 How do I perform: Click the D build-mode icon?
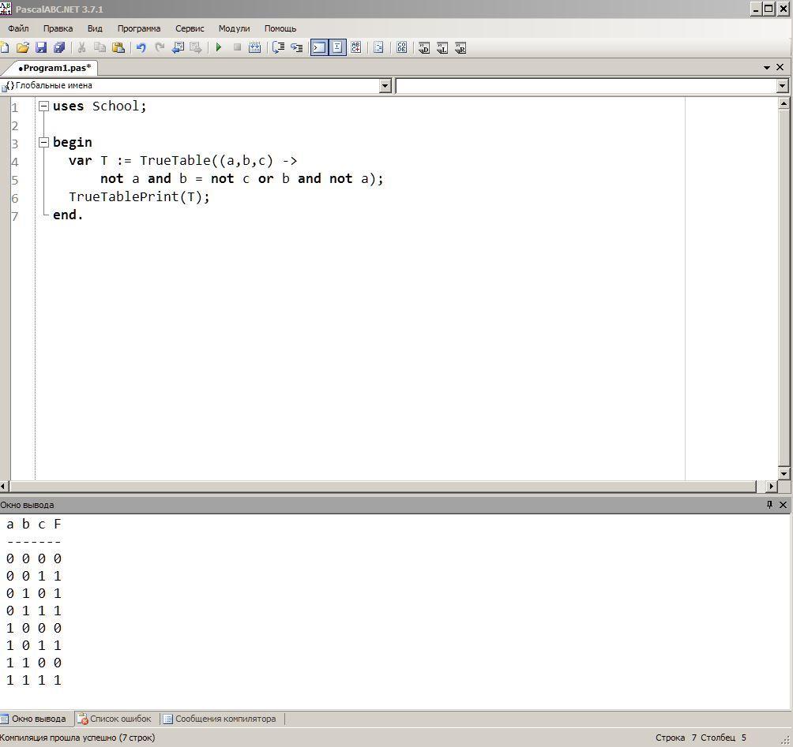(424, 48)
